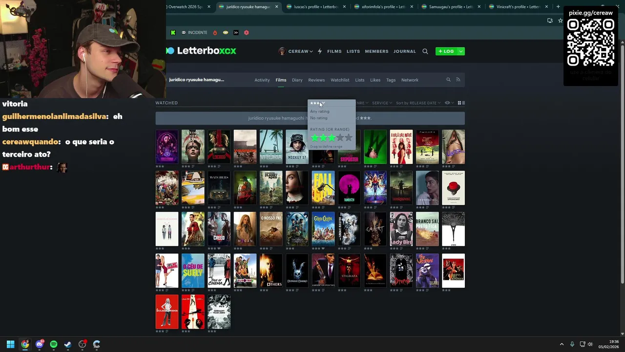Open the Mickey 17 poster
This screenshot has height=352, width=625.
(297, 147)
